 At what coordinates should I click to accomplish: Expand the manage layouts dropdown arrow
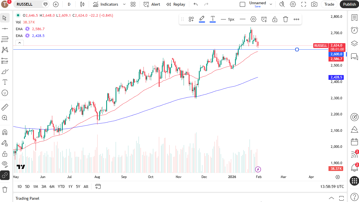point(271,4)
